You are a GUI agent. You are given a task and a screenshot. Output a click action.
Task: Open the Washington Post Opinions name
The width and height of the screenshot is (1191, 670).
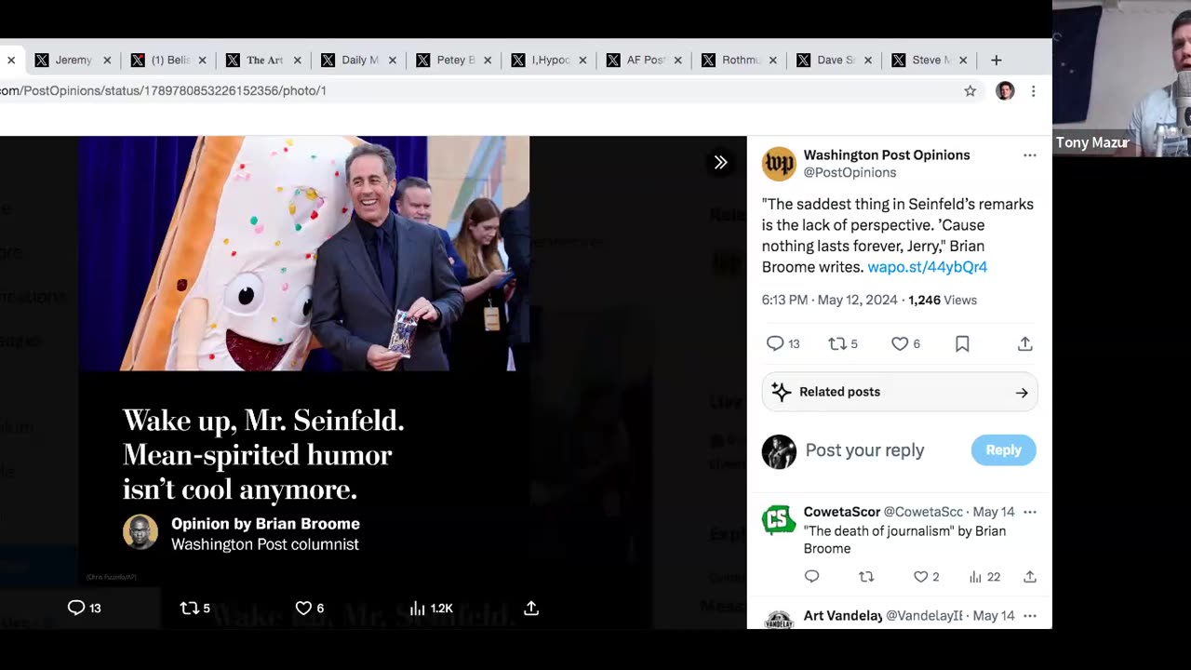[x=887, y=154]
